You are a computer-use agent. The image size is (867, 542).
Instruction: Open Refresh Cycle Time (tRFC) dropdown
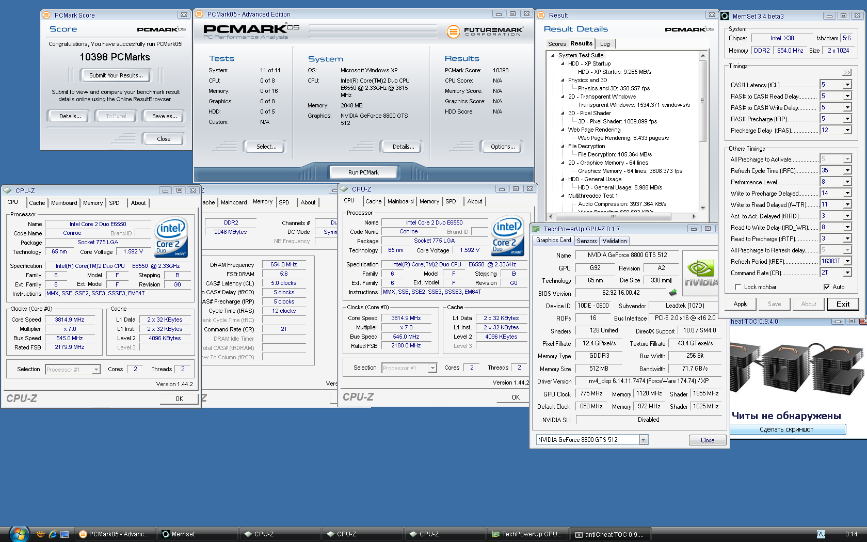[x=847, y=170]
